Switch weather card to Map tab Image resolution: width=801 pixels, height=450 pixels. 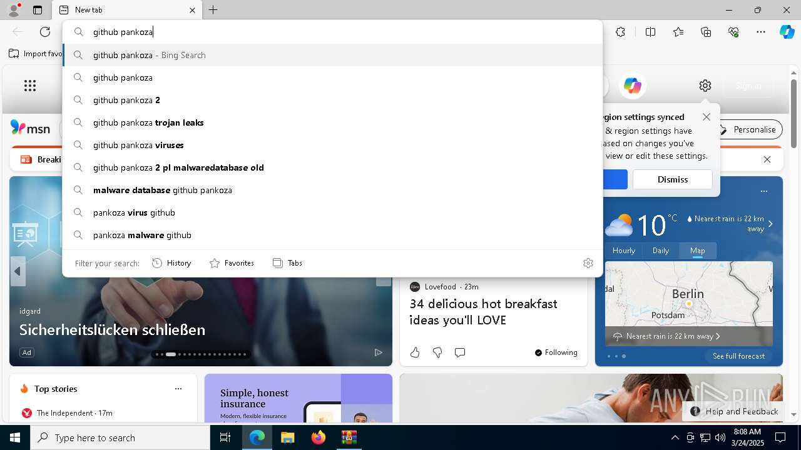(x=698, y=251)
